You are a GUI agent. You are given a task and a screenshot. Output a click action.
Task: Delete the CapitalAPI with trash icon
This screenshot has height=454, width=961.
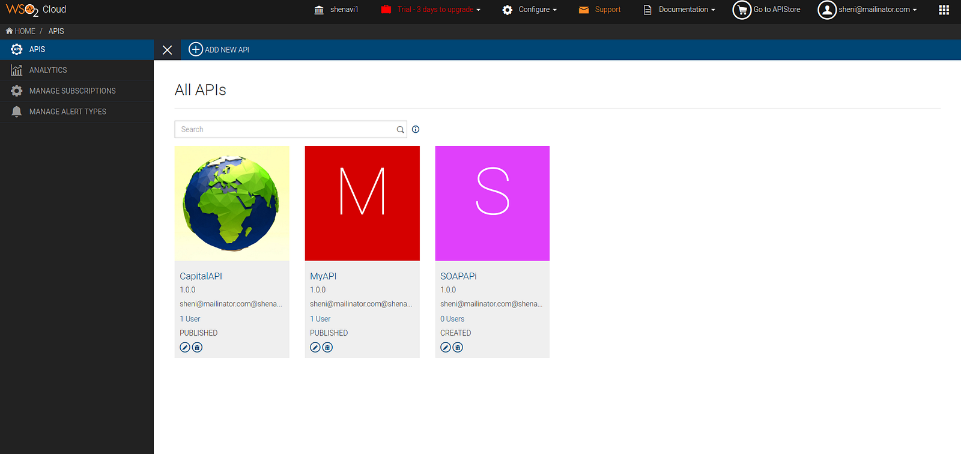tap(197, 347)
